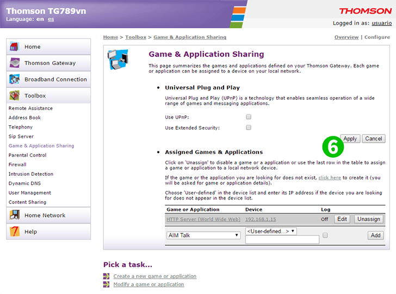Click the Add button
The image size is (396, 294).
pos(375,235)
